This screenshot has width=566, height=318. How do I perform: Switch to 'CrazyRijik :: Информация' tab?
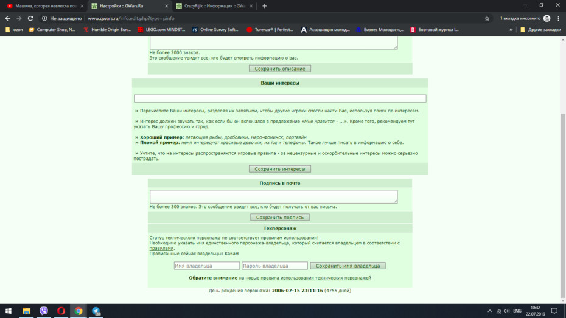pyautogui.click(x=214, y=5)
